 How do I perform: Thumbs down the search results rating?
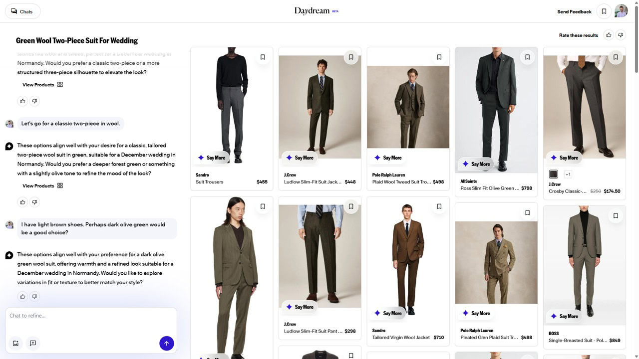[621, 35]
